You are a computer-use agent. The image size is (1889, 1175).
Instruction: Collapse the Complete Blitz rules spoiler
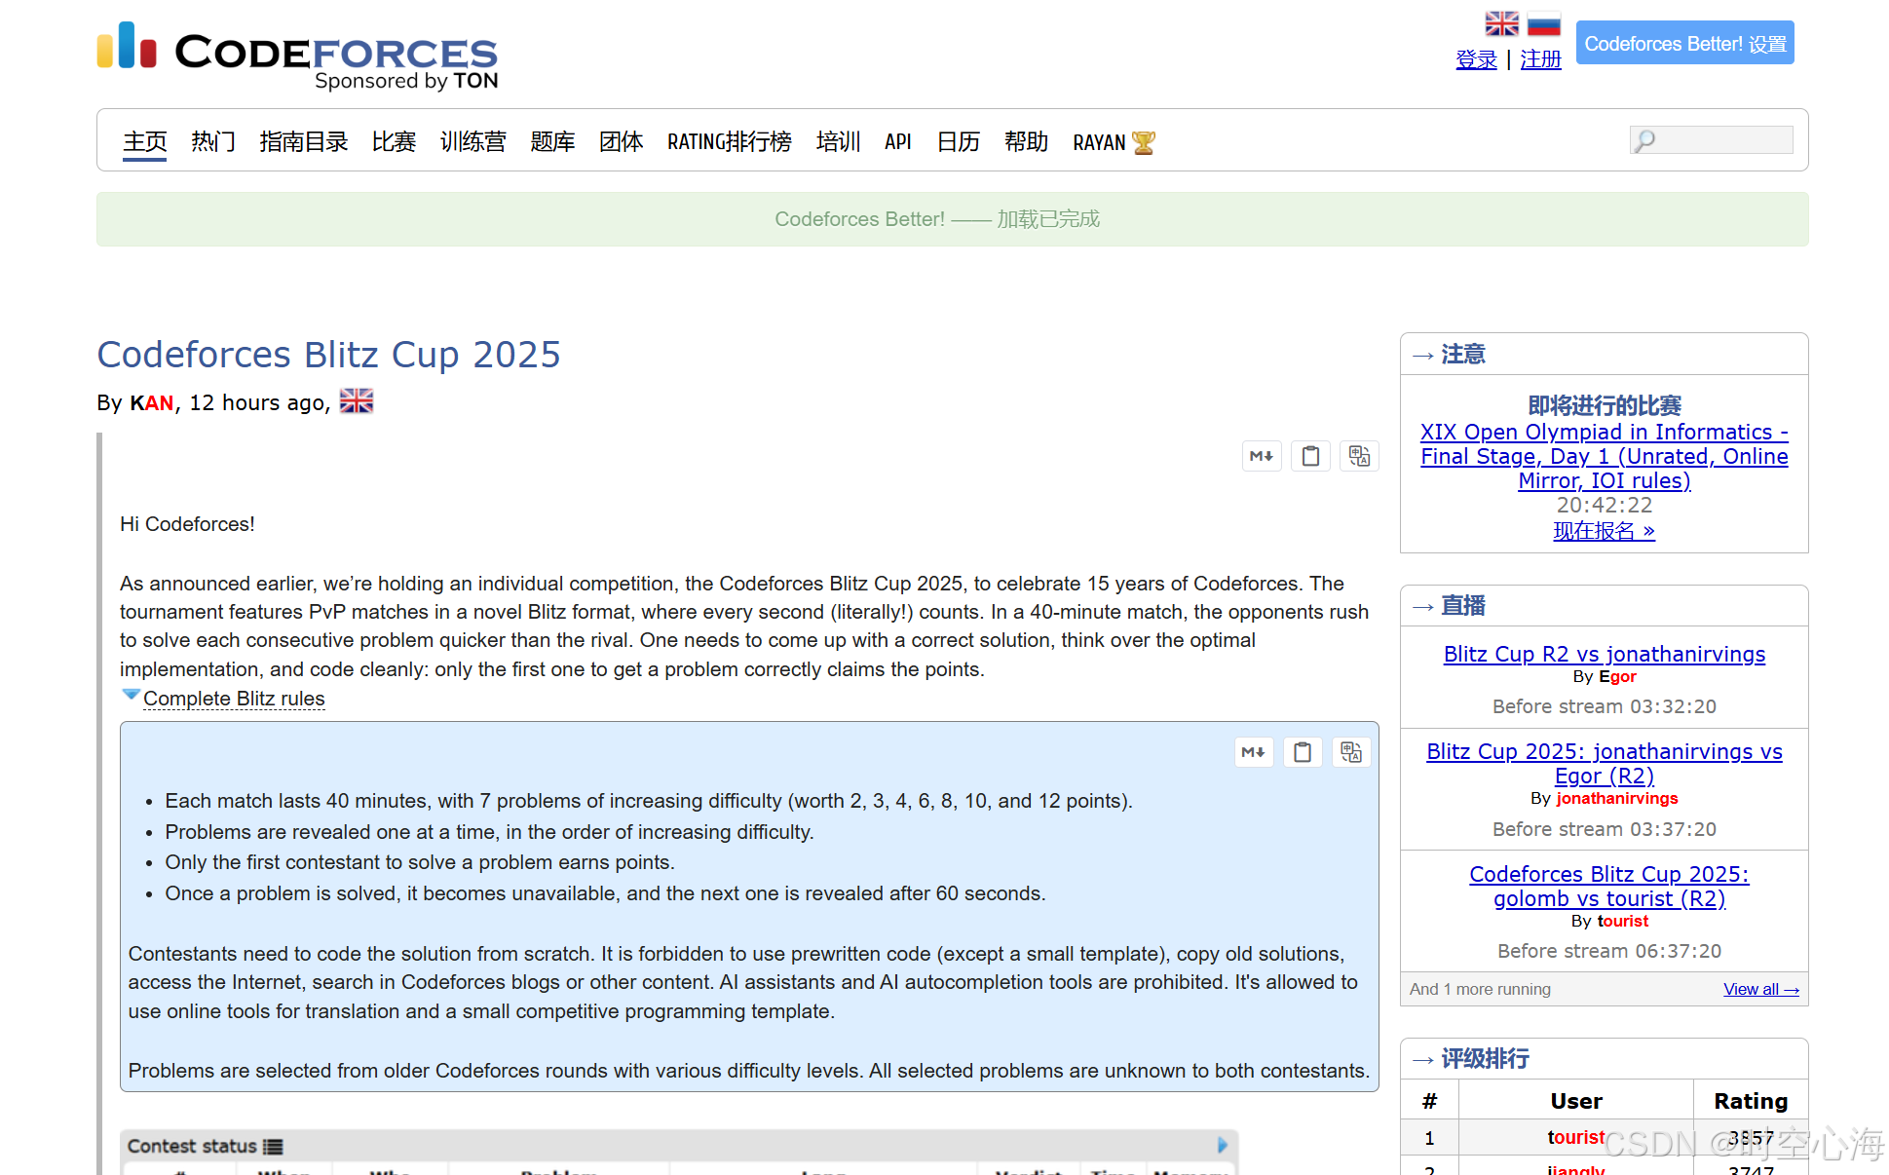click(233, 699)
